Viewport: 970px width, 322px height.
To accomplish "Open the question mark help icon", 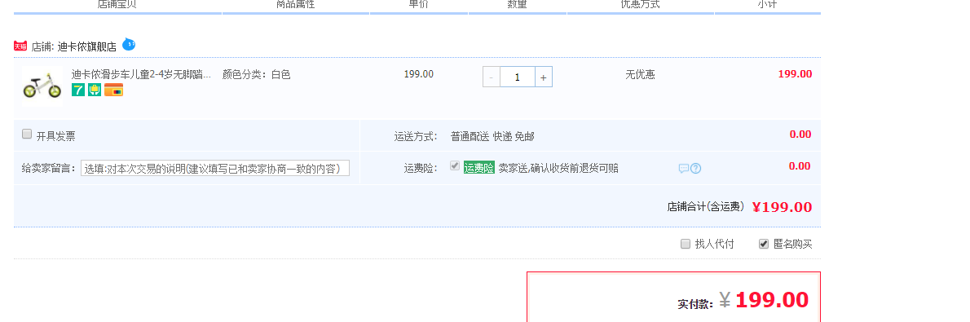I will coord(696,169).
